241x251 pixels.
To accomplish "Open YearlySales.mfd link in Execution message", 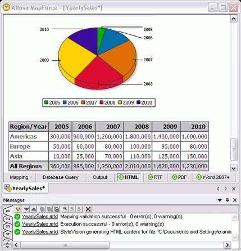I will pyautogui.click(x=40, y=224).
